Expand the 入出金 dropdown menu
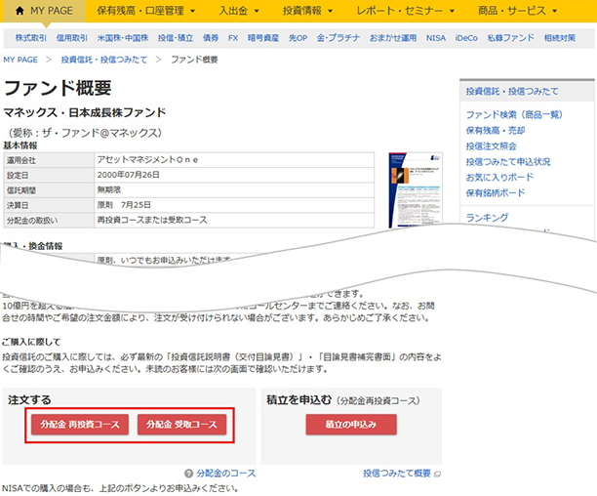This screenshot has height=496, width=597. point(239,11)
